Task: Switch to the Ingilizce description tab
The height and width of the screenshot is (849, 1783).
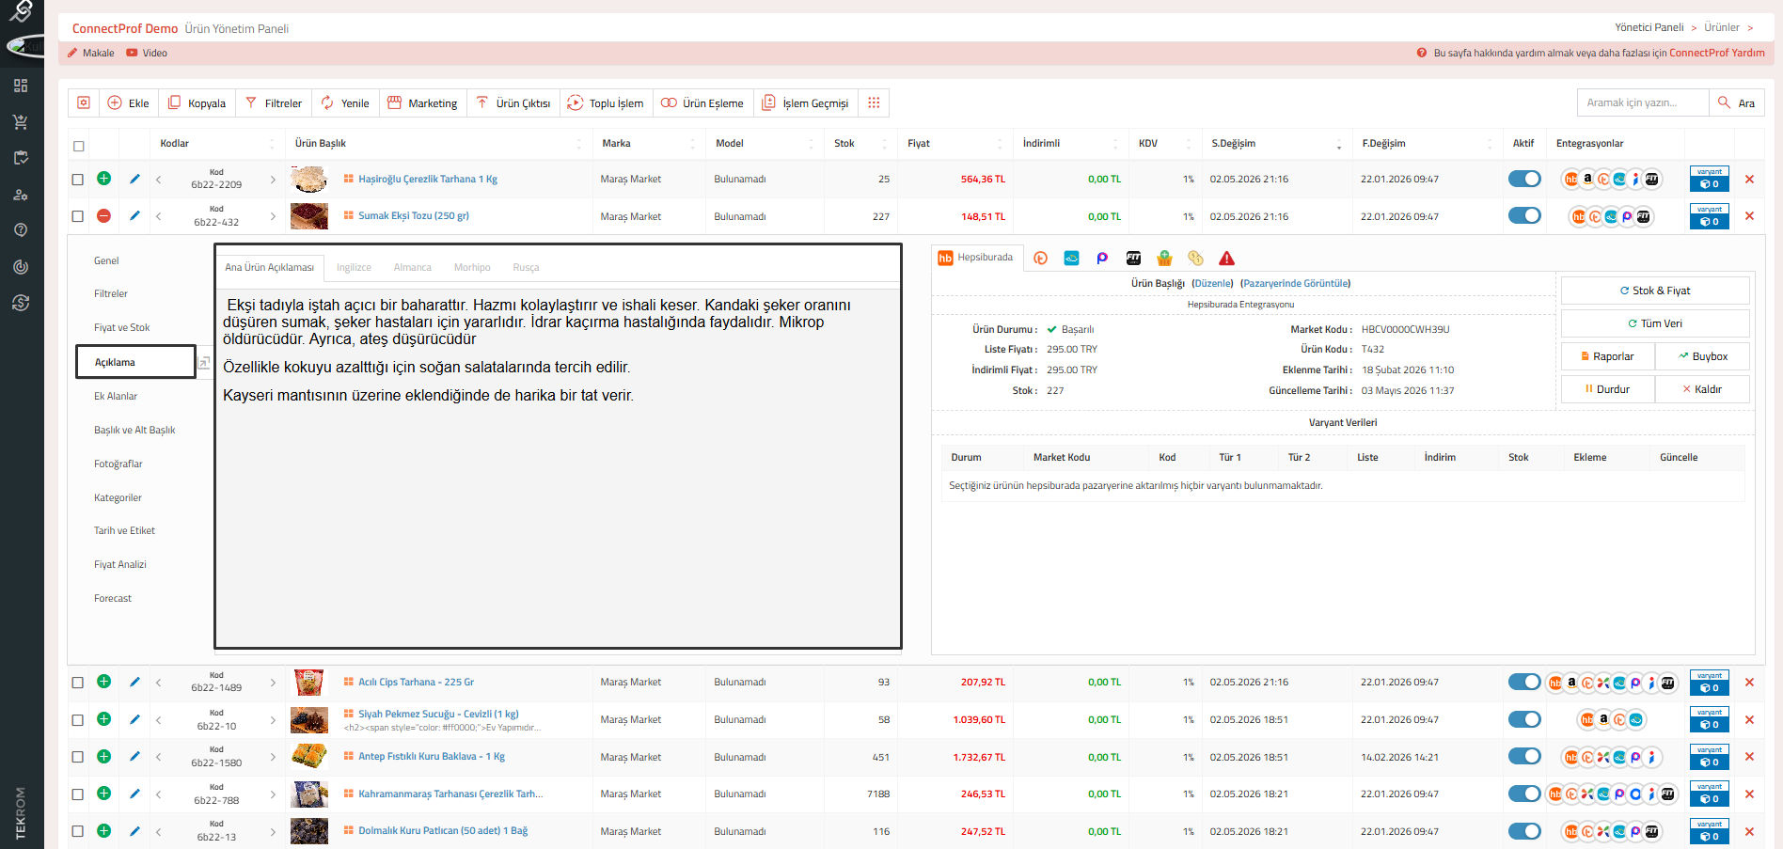Action: [354, 268]
